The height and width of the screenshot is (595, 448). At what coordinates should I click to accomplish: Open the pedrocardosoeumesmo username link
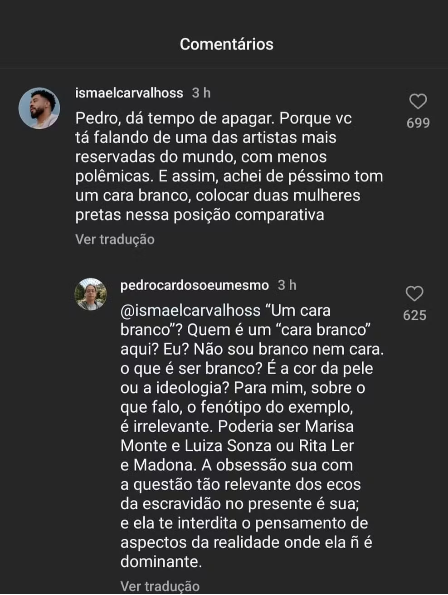tap(195, 285)
